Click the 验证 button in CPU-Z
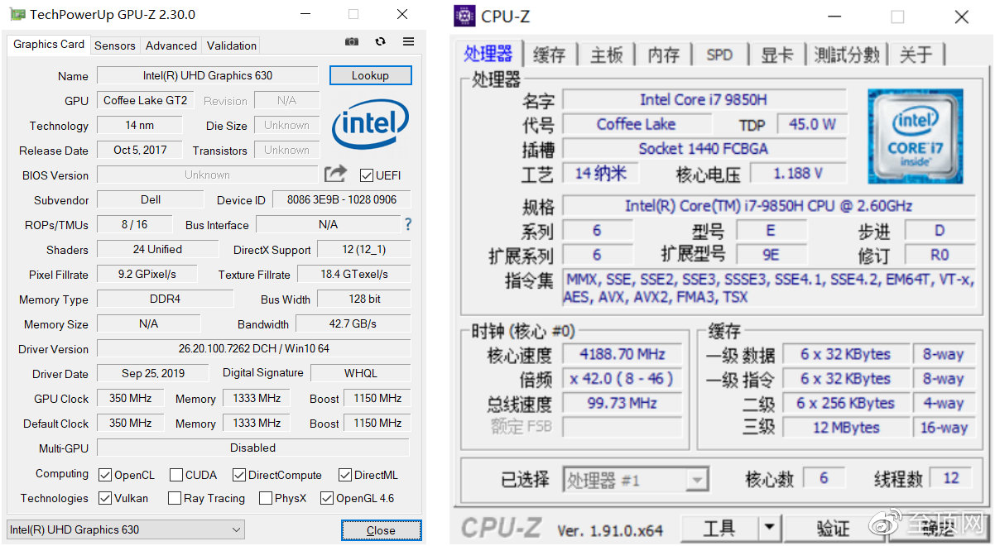The height and width of the screenshot is (546, 995). [833, 528]
